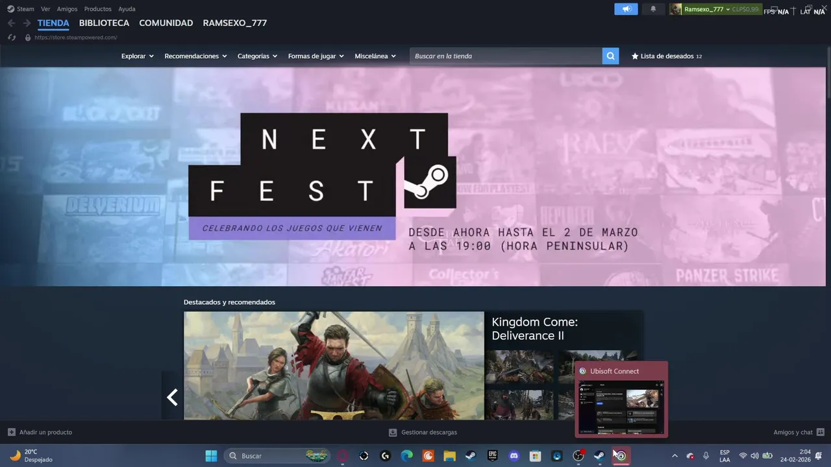Viewport: 831px width, 467px height.
Task: Click the previous arrow in featured carousel
Action: tap(172, 397)
